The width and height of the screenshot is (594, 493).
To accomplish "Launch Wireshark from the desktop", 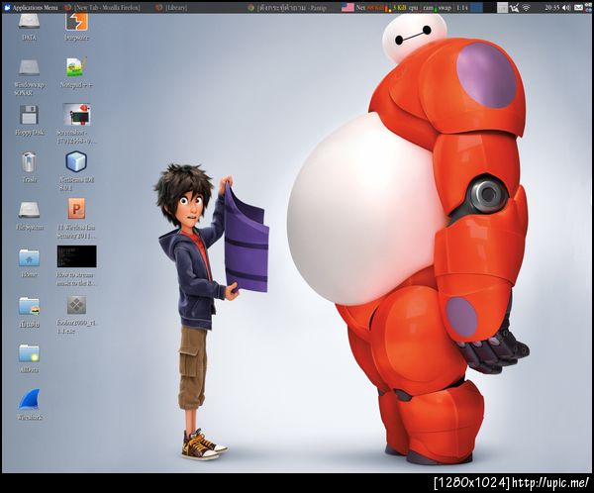I will pyautogui.click(x=29, y=399).
